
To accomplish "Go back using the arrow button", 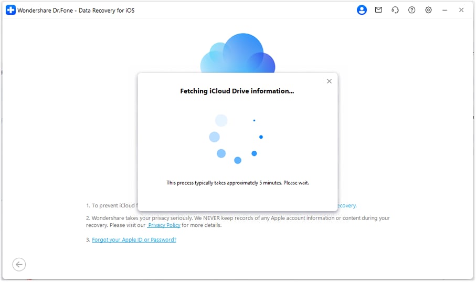I will pyautogui.click(x=19, y=264).
